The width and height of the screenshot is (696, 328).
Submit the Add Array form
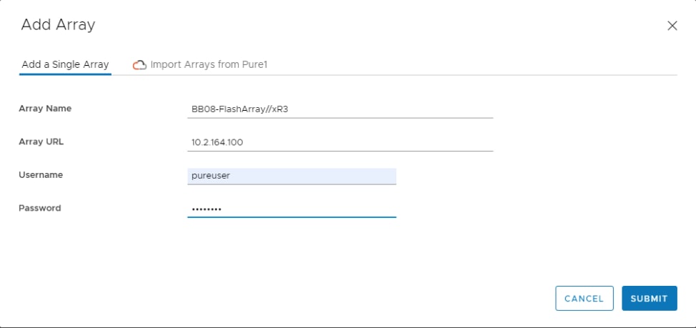pyautogui.click(x=650, y=298)
